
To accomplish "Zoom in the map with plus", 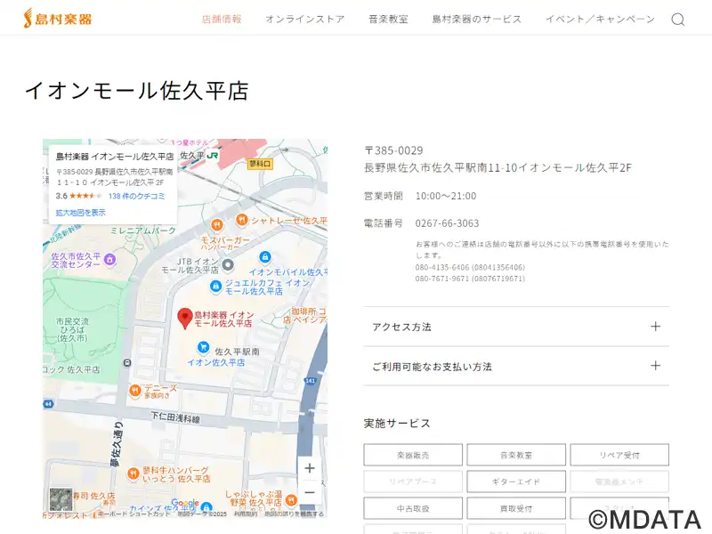I will (x=309, y=468).
